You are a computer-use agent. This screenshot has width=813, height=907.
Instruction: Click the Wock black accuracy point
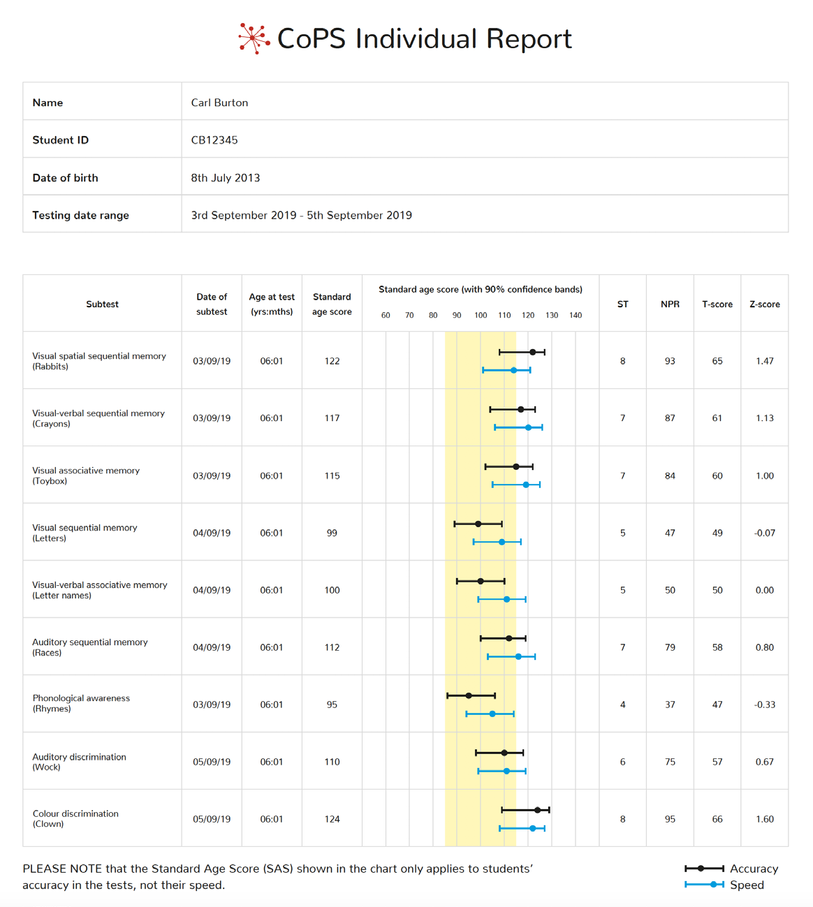coord(504,753)
